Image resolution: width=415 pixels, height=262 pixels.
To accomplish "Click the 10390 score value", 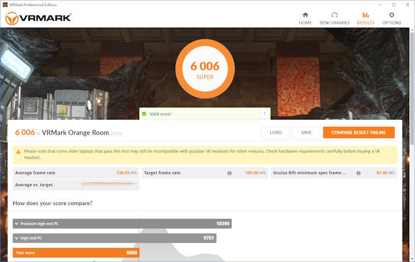I will [x=223, y=223].
